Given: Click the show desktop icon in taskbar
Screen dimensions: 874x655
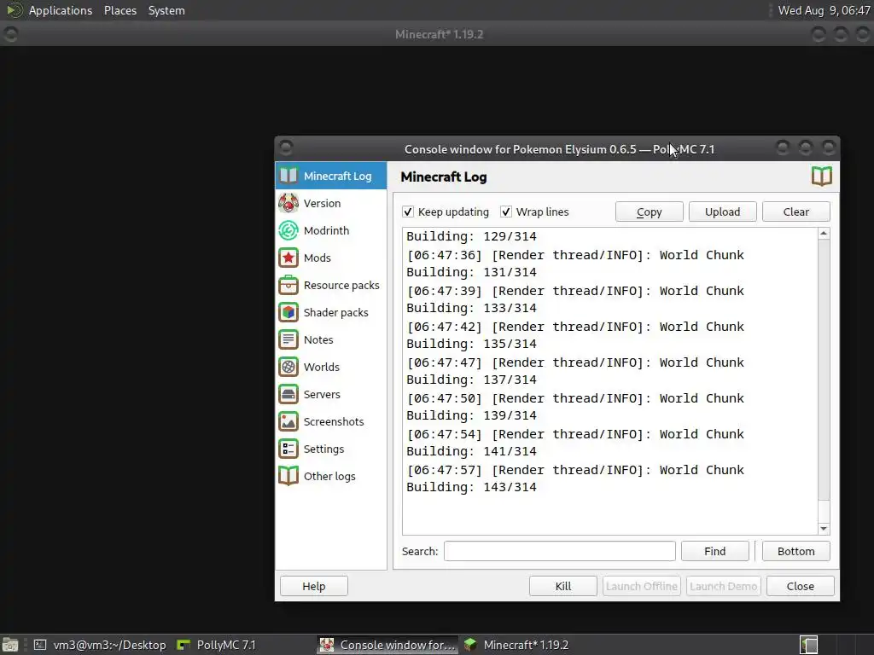Looking at the screenshot, I should [9, 645].
